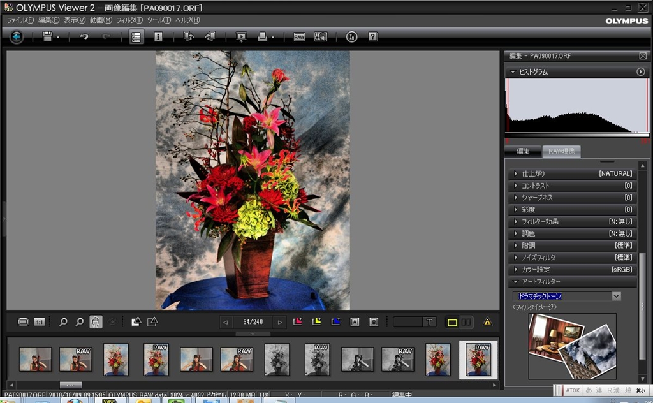Go to next image with right arrow
Image resolution: width=653 pixels, height=403 pixels.
[x=280, y=322]
